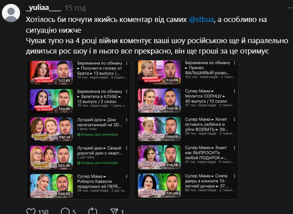
Task: Repost using the arrows icon
Action: (x=93, y=211)
